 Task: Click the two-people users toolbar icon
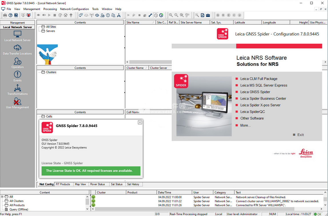tap(113, 15)
